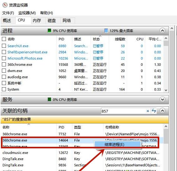
Task: Select the ShellExperienceHost.exe process name
Action: point(27,52)
